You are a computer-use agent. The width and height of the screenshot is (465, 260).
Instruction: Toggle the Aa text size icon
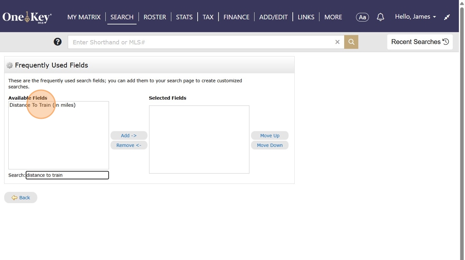(362, 17)
